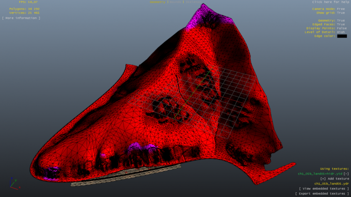This screenshot has width=351, height=197.
Task: Change Level of Detail from High
Action: point(341,32)
